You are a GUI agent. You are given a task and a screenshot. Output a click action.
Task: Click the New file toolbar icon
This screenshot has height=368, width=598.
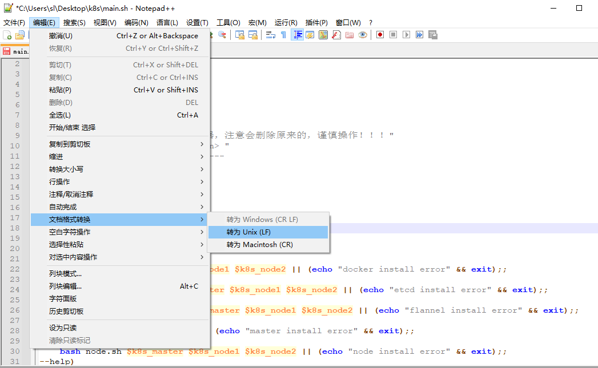pyautogui.click(x=7, y=35)
